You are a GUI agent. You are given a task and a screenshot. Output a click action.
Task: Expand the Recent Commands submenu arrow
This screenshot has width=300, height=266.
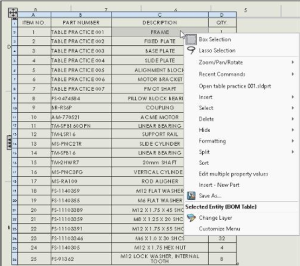293,74
